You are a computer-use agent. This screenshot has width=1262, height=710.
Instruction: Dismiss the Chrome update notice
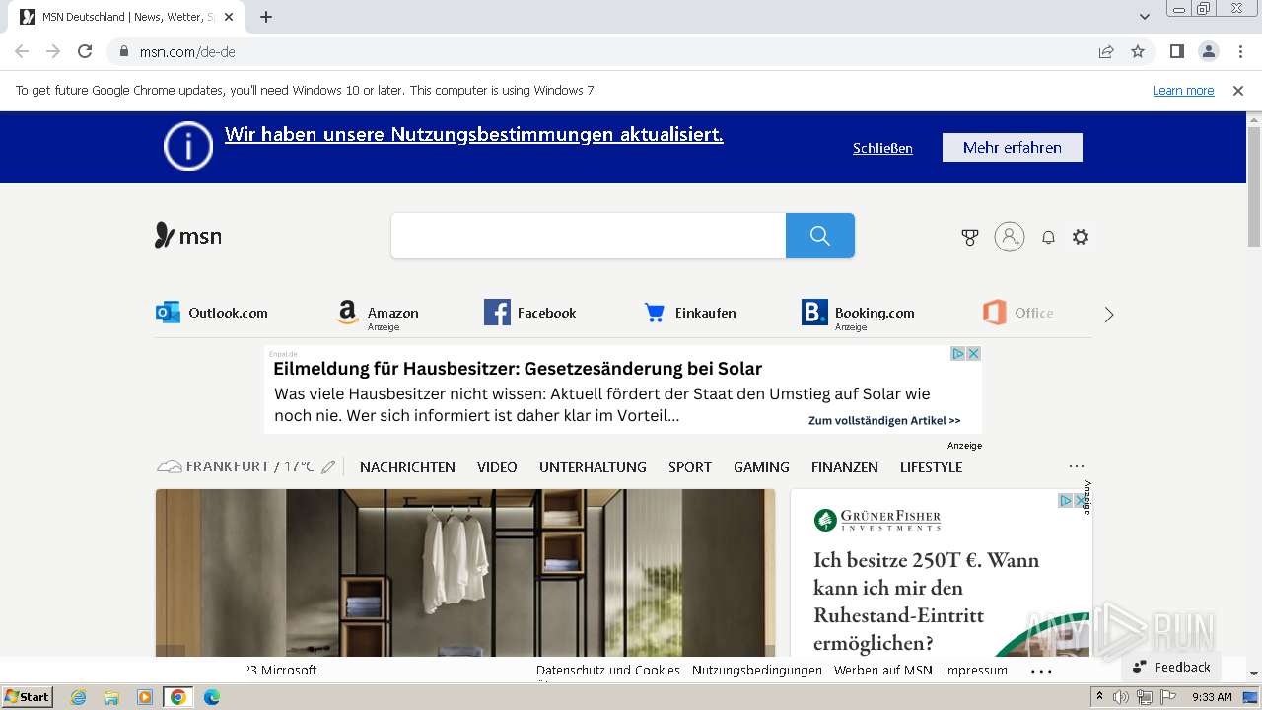pos(1238,90)
